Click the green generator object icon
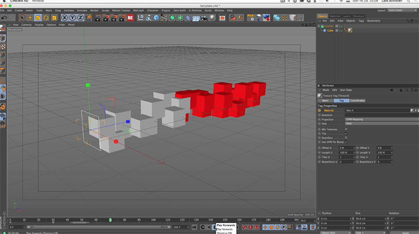The image size is (419, 234). tap(172, 18)
